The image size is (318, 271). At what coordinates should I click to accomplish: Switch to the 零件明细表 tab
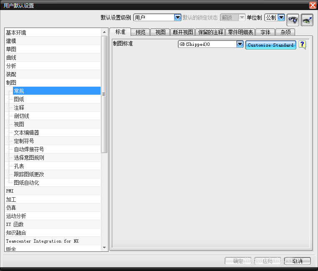(x=240, y=32)
